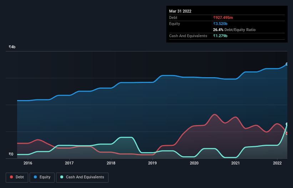Click the 26.4% Debt/Equity Ratio text
This screenshot has height=188, width=293.
tap(234, 30)
